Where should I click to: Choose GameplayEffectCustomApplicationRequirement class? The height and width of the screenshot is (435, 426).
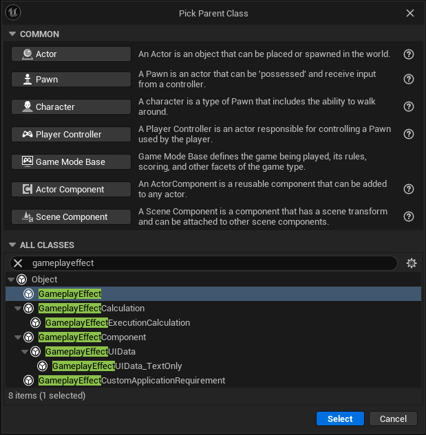(x=131, y=381)
